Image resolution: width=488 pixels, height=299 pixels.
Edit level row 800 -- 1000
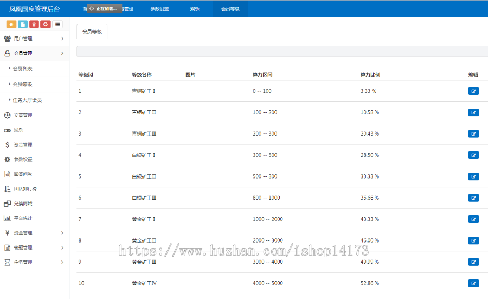473,198
